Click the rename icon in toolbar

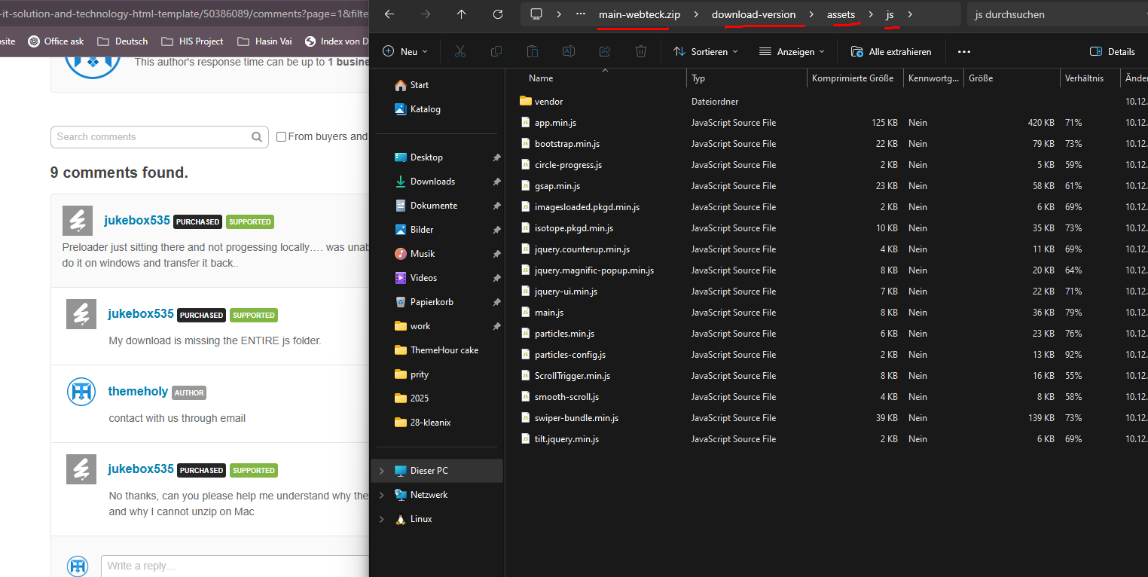[569, 51]
